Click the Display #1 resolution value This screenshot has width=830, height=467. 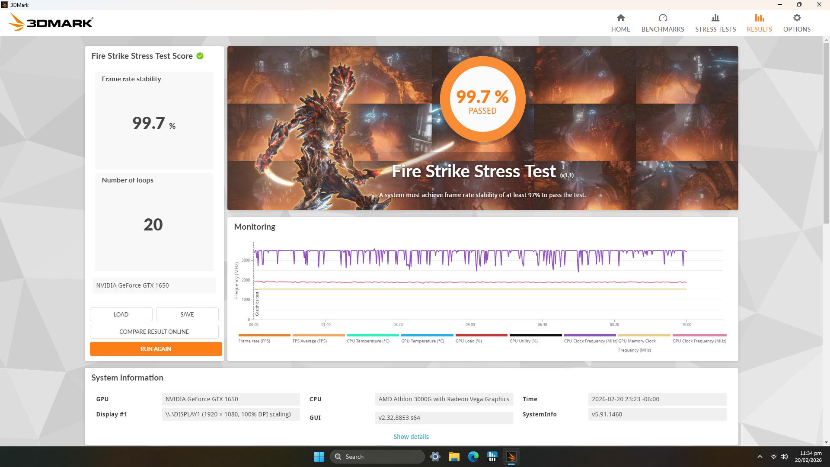(231, 414)
